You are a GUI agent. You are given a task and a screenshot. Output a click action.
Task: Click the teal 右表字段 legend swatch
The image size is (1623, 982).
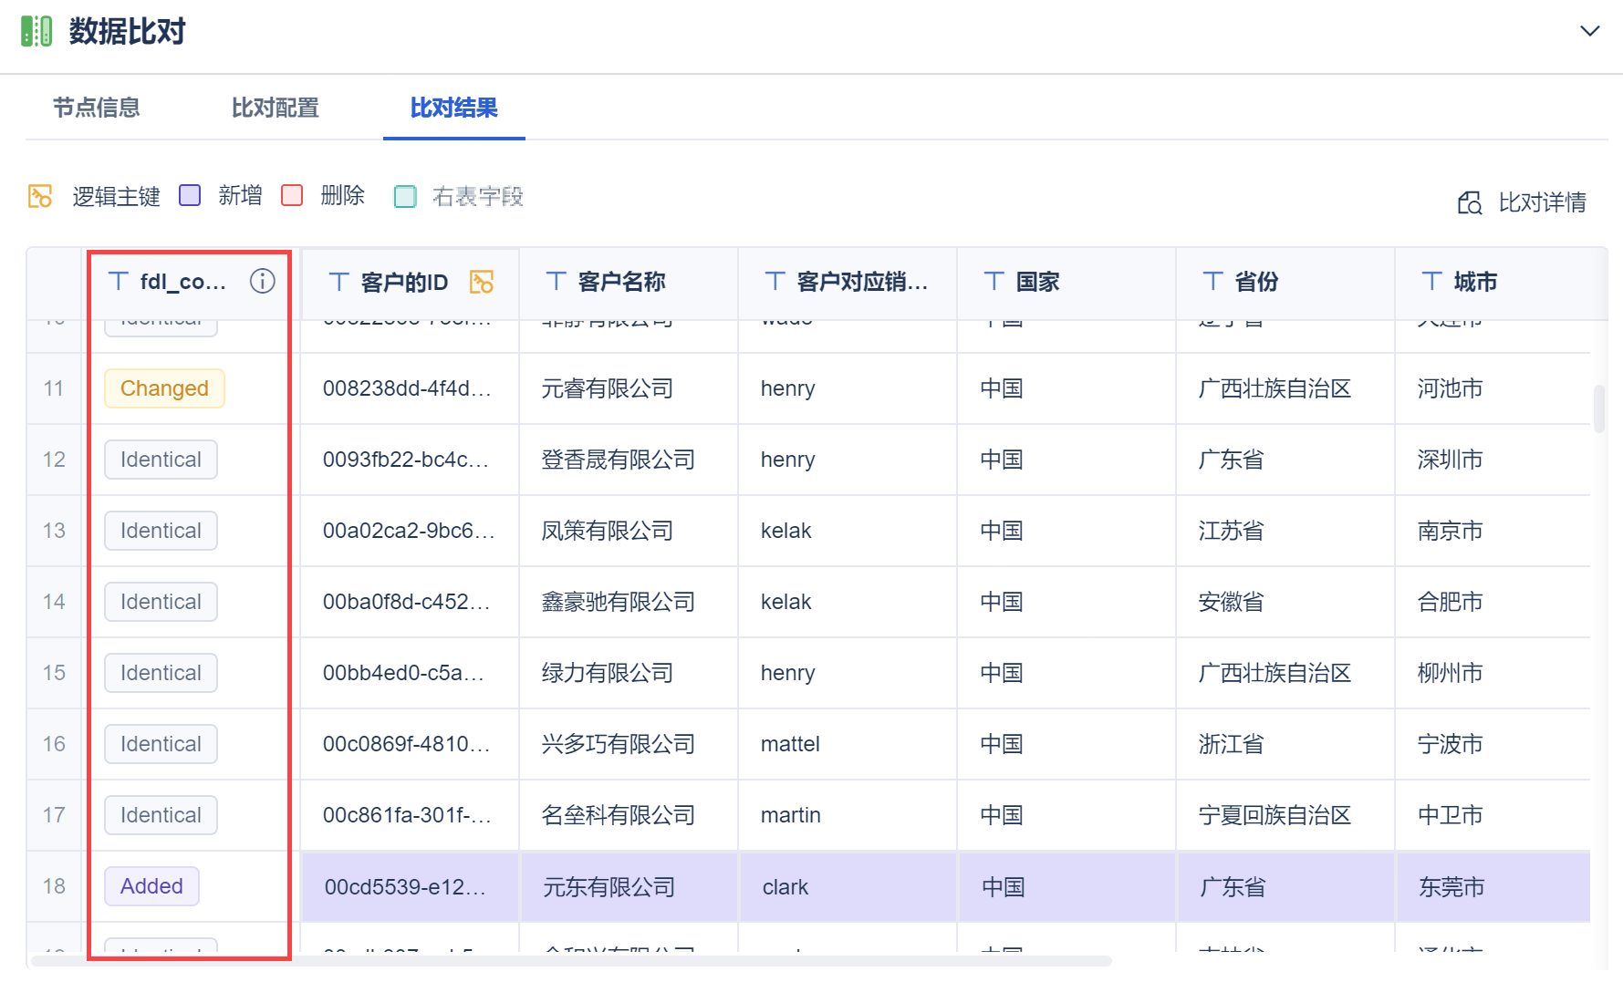(x=405, y=197)
